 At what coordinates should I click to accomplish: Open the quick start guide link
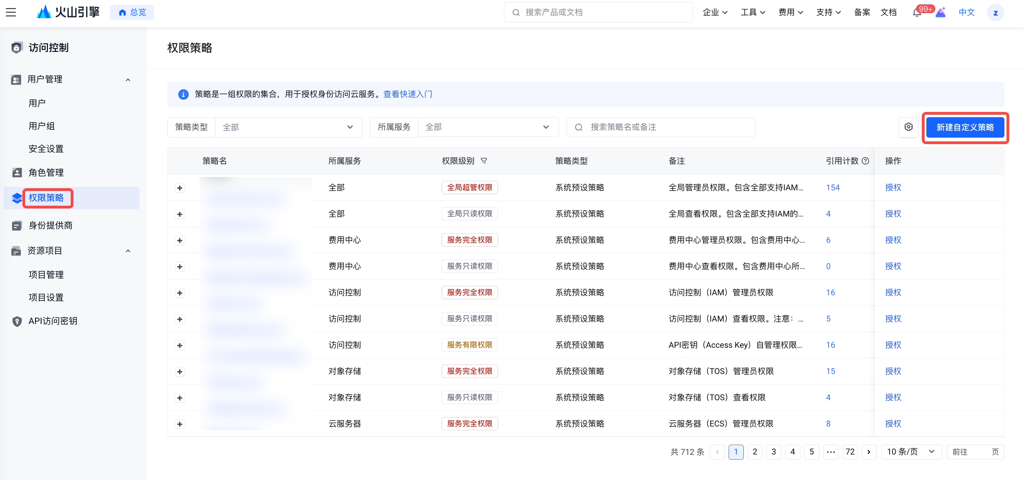coord(407,94)
